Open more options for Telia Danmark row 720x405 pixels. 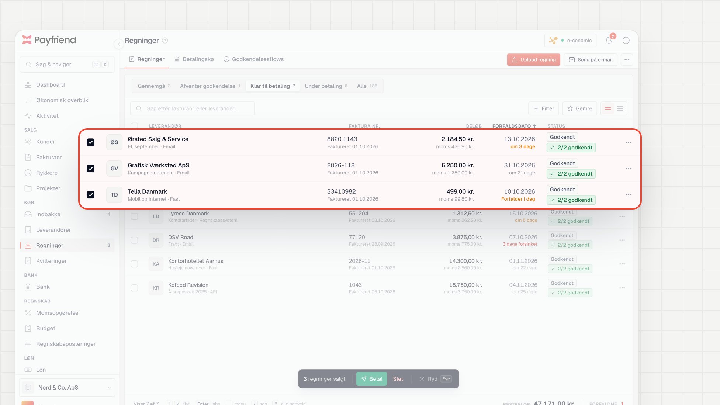629,195
